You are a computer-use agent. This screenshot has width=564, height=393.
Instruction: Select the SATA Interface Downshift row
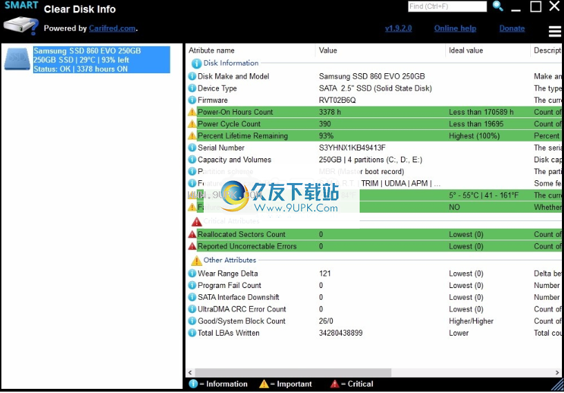[374, 297]
